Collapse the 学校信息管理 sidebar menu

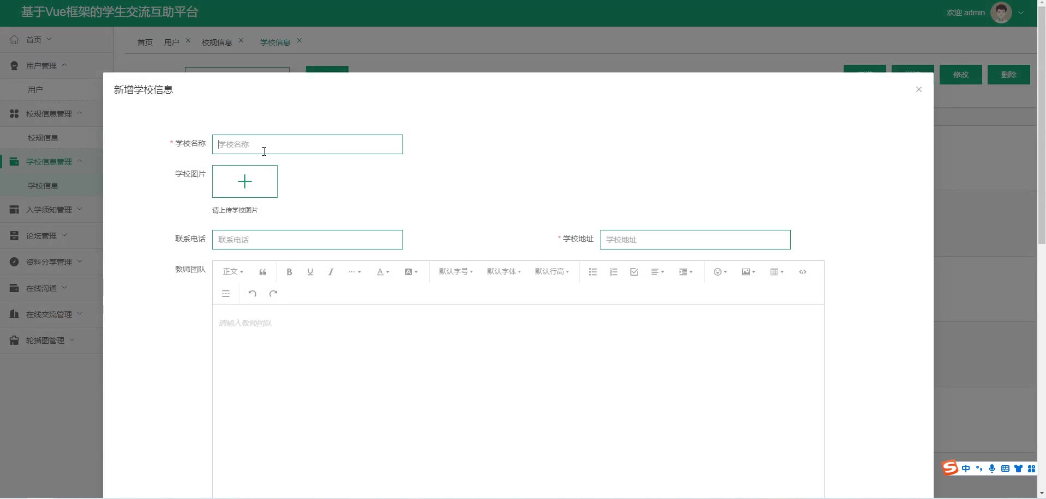51,162
